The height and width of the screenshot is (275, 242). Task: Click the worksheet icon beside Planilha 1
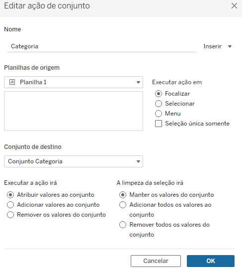click(x=12, y=82)
